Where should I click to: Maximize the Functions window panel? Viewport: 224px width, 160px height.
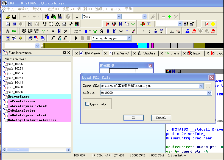coord(65,53)
